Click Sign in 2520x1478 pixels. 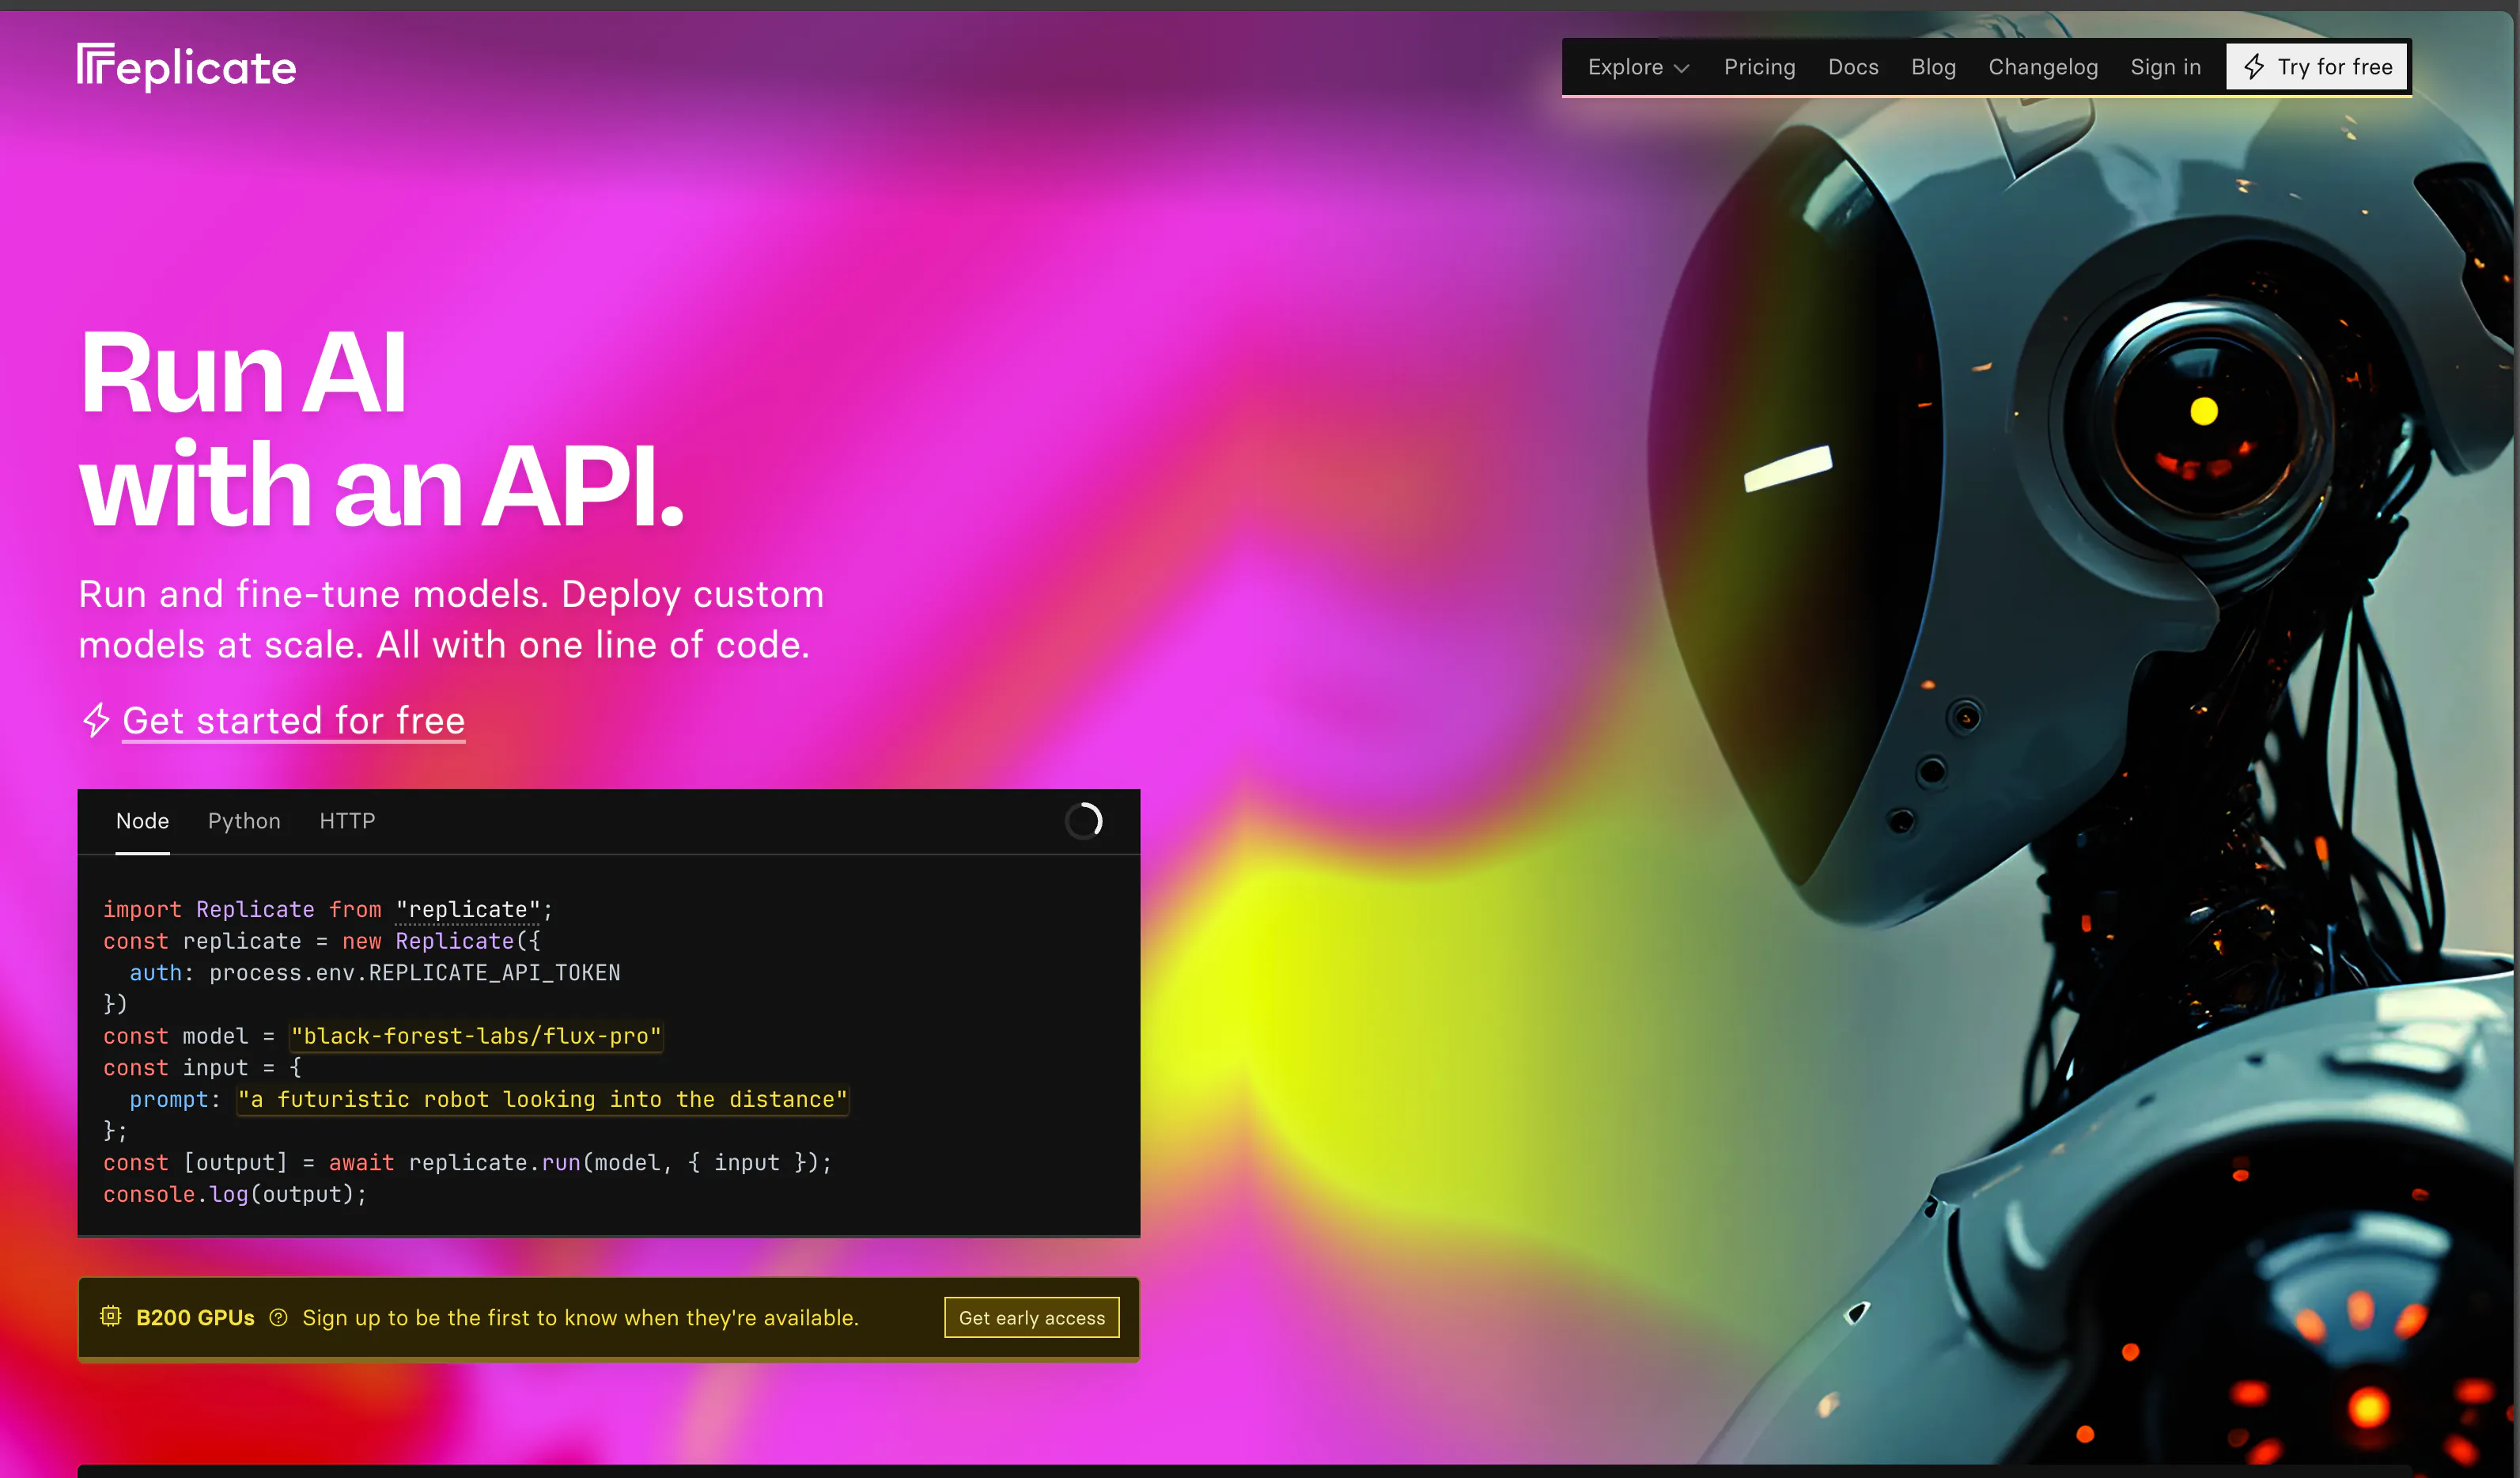tap(2165, 67)
